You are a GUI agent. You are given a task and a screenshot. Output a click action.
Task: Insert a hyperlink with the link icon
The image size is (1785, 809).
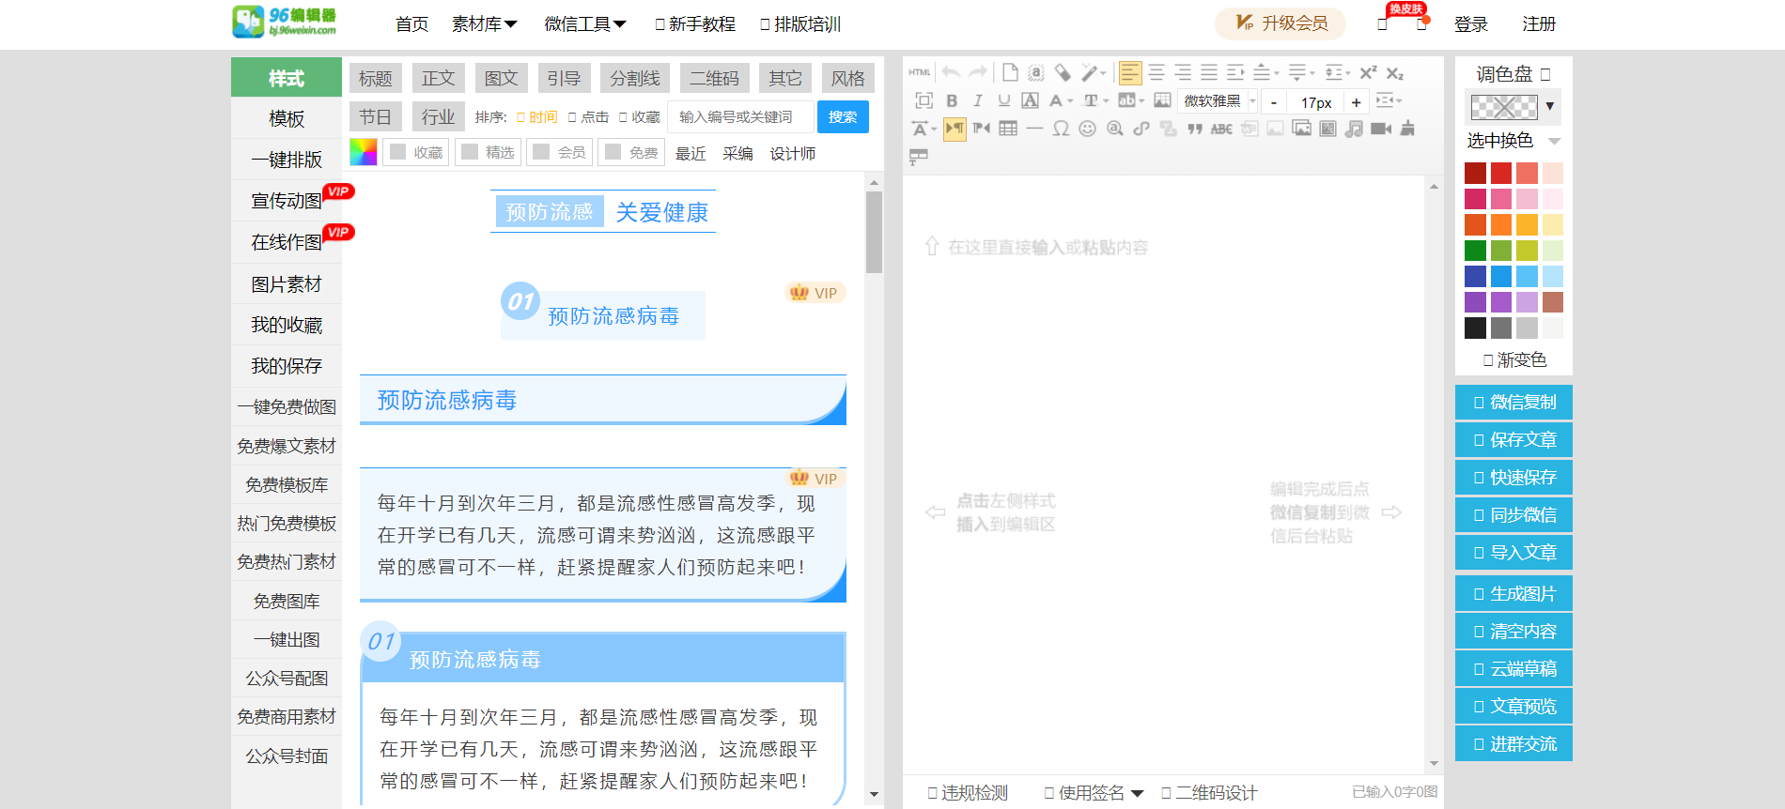pyautogui.click(x=1141, y=129)
